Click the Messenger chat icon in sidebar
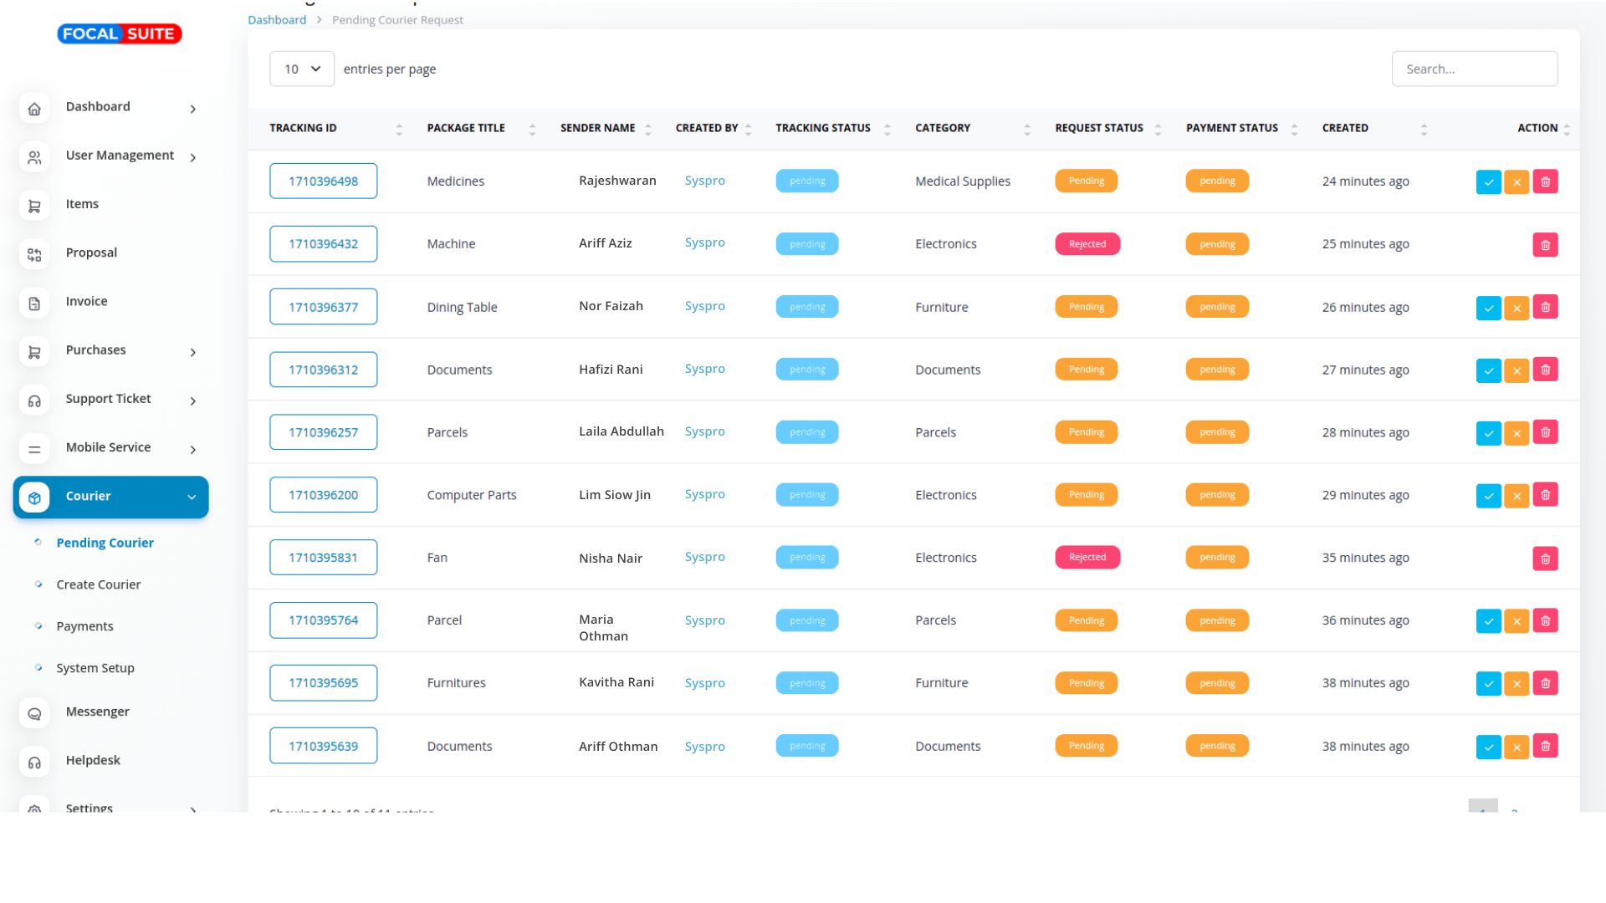 click(x=34, y=713)
